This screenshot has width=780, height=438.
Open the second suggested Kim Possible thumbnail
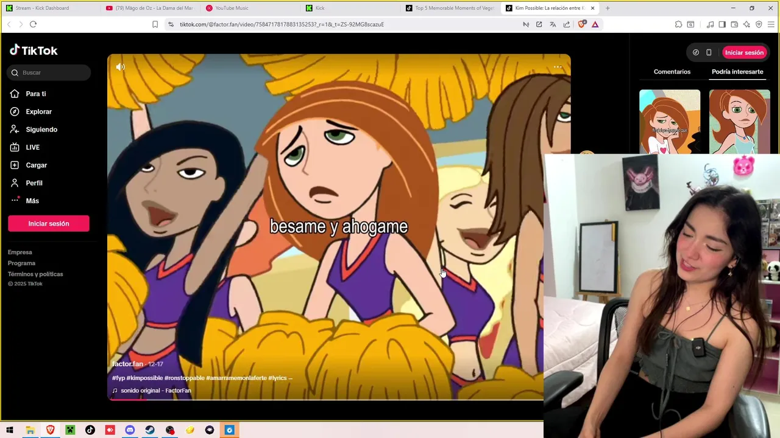(739, 122)
